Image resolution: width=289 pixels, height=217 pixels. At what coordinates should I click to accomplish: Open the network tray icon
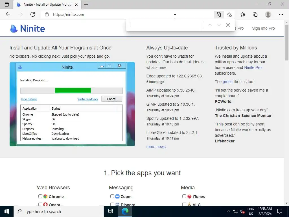236,211
